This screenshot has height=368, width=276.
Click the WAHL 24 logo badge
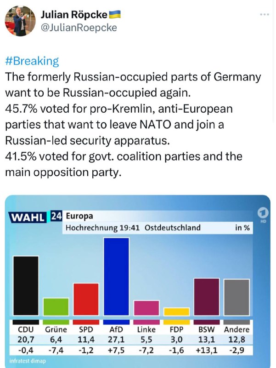pos(35,216)
